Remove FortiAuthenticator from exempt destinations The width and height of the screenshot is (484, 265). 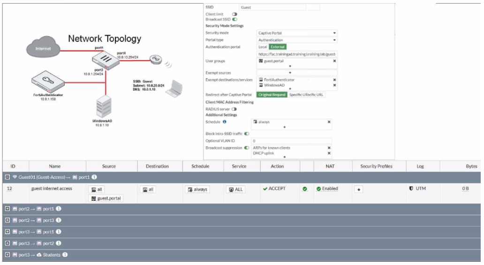click(x=334, y=80)
